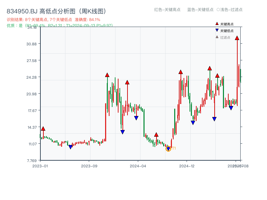The width and height of the screenshot is (267, 200).
Task: Click the 过滤点 legend triangle icon
Action: 217,37
